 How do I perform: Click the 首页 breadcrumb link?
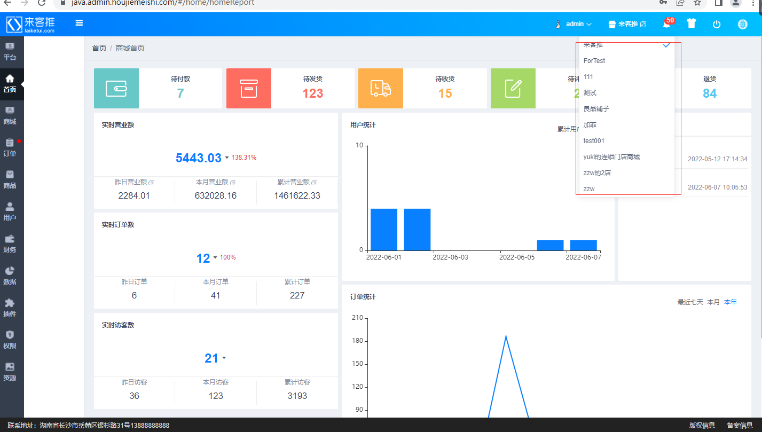coord(99,48)
